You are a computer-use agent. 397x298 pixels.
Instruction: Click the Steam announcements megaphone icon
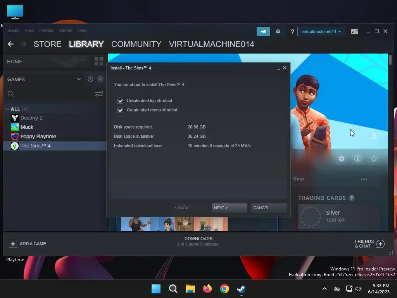point(263,31)
